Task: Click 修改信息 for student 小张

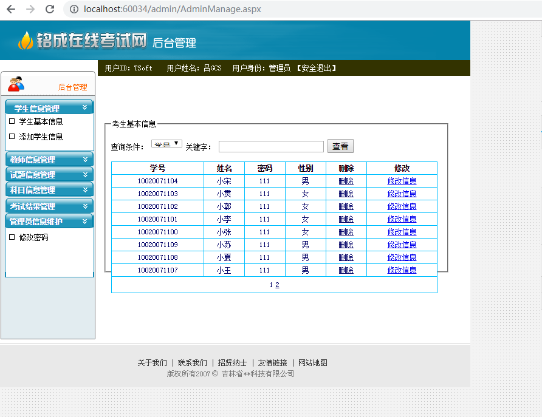Action: point(402,232)
